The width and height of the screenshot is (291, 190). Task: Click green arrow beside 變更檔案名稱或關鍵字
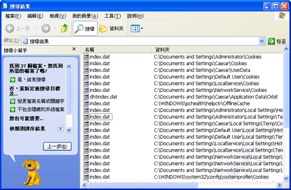coord(12,101)
